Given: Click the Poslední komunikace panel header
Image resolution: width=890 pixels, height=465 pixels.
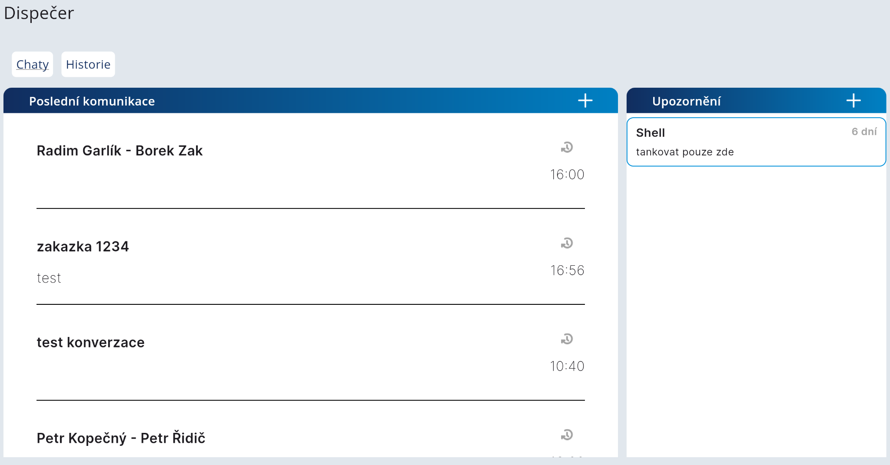Looking at the screenshot, I should (92, 101).
